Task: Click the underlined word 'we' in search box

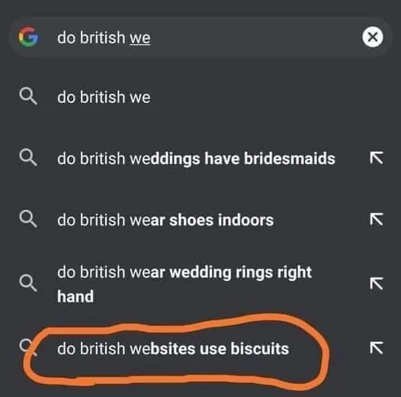Action: coord(140,38)
